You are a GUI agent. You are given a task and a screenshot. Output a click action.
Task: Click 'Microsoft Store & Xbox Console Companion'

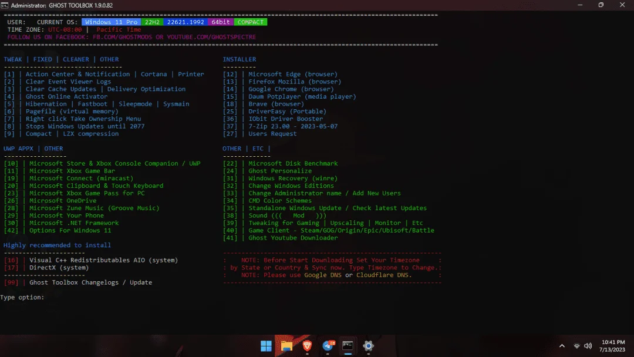pyautogui.click(x=102, y=163)
